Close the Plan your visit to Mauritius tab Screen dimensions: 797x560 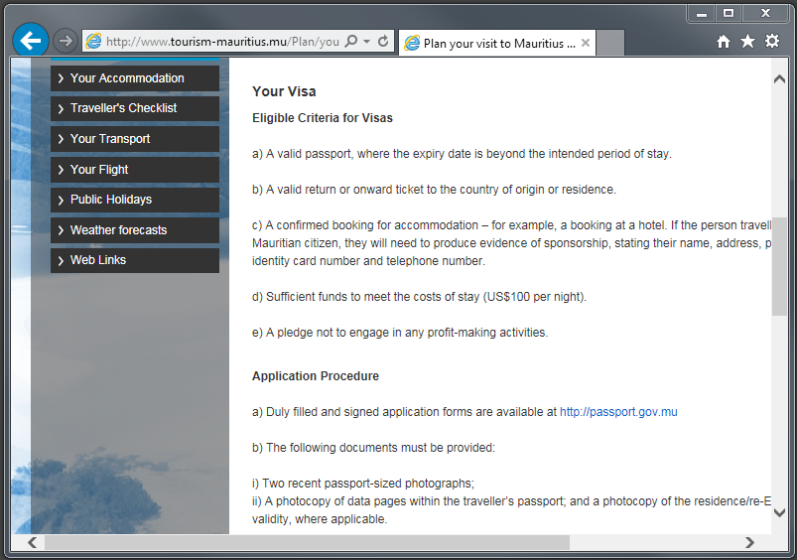586,44
